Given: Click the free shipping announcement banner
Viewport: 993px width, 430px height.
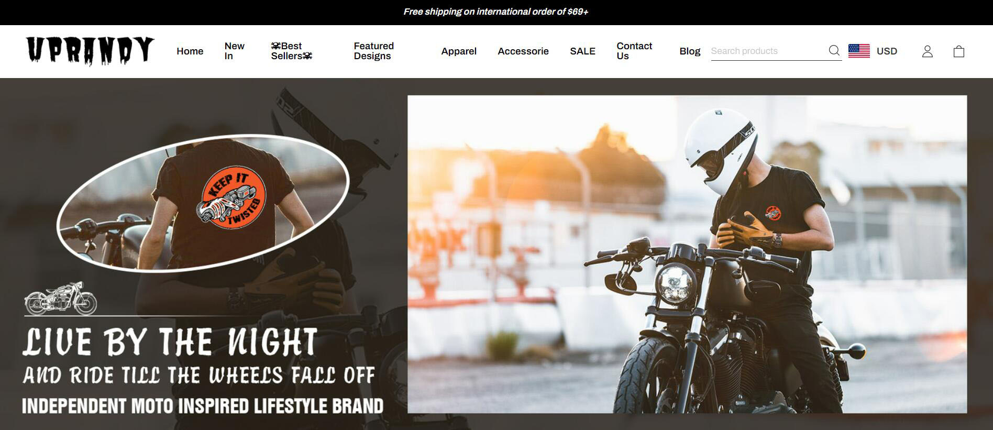Looking at the screenshot, I should [496, 12].
